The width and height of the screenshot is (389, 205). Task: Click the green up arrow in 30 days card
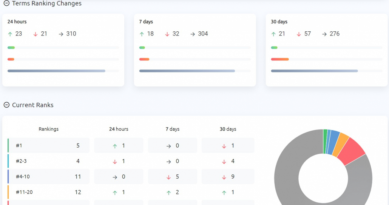274,34
